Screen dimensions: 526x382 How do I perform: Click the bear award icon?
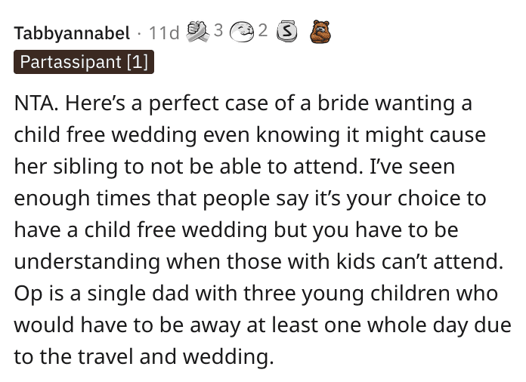[x=320, y=32]
